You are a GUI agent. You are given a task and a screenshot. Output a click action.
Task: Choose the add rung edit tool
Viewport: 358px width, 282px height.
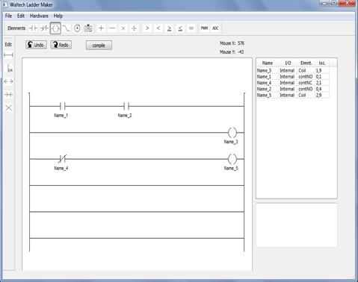coord(8,55)
